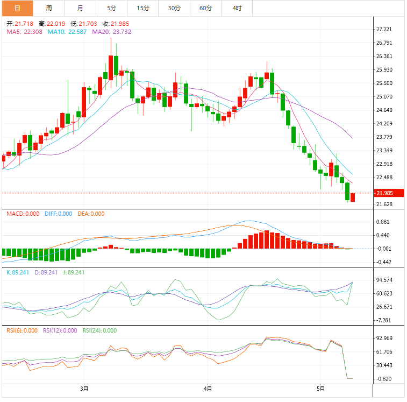The height and width of the screenshot is (402, 407).
Task: Click the 27.221 price axis label
Action: click(384, 30)
